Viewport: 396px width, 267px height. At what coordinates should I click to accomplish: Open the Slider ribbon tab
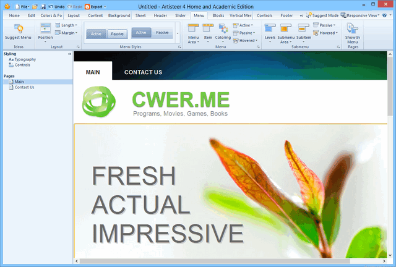click(180, 15)
